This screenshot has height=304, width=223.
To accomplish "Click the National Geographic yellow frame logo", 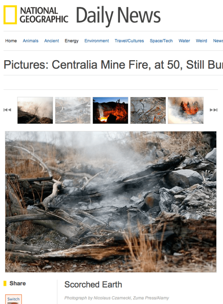I will pyautogui.click(x=10, y=15).
